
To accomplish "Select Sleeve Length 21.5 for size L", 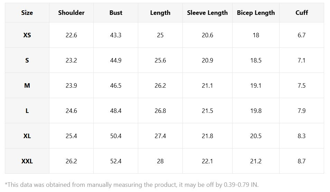I will (x=207, y=111).
